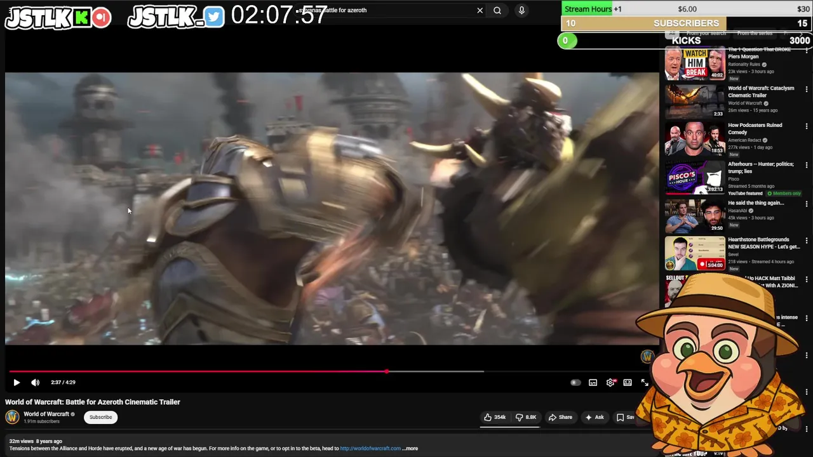Click the Save bookmark button
This screenshot has height=457, width=813.
coord(625,418)
